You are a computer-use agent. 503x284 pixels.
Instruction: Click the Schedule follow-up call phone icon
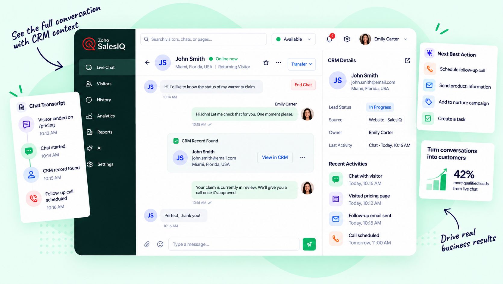pos(430,69)
